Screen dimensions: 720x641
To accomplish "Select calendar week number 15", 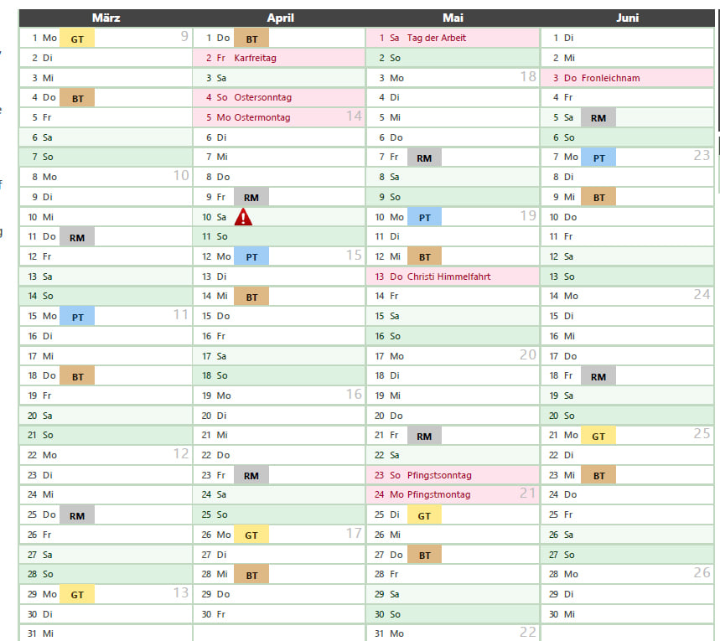I will click(x=354, y=256).
